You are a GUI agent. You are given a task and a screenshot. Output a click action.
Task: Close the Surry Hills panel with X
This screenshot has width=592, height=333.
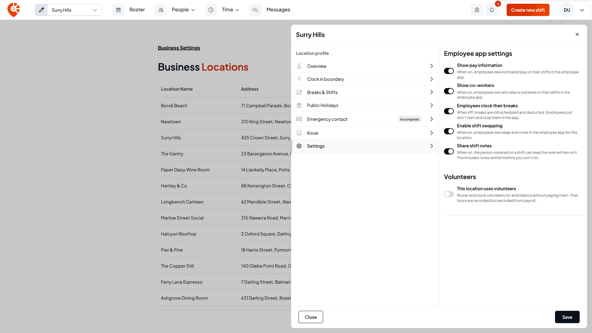[x=577, y=35]
